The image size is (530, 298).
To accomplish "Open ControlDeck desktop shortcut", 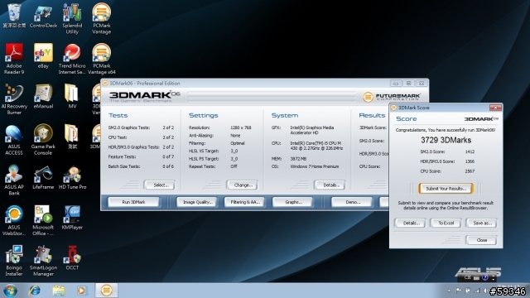I will pos(43,15).
